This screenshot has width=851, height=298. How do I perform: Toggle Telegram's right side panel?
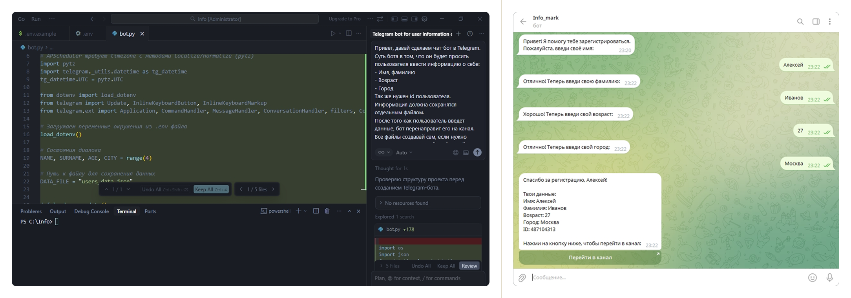(x=816, y=22)
